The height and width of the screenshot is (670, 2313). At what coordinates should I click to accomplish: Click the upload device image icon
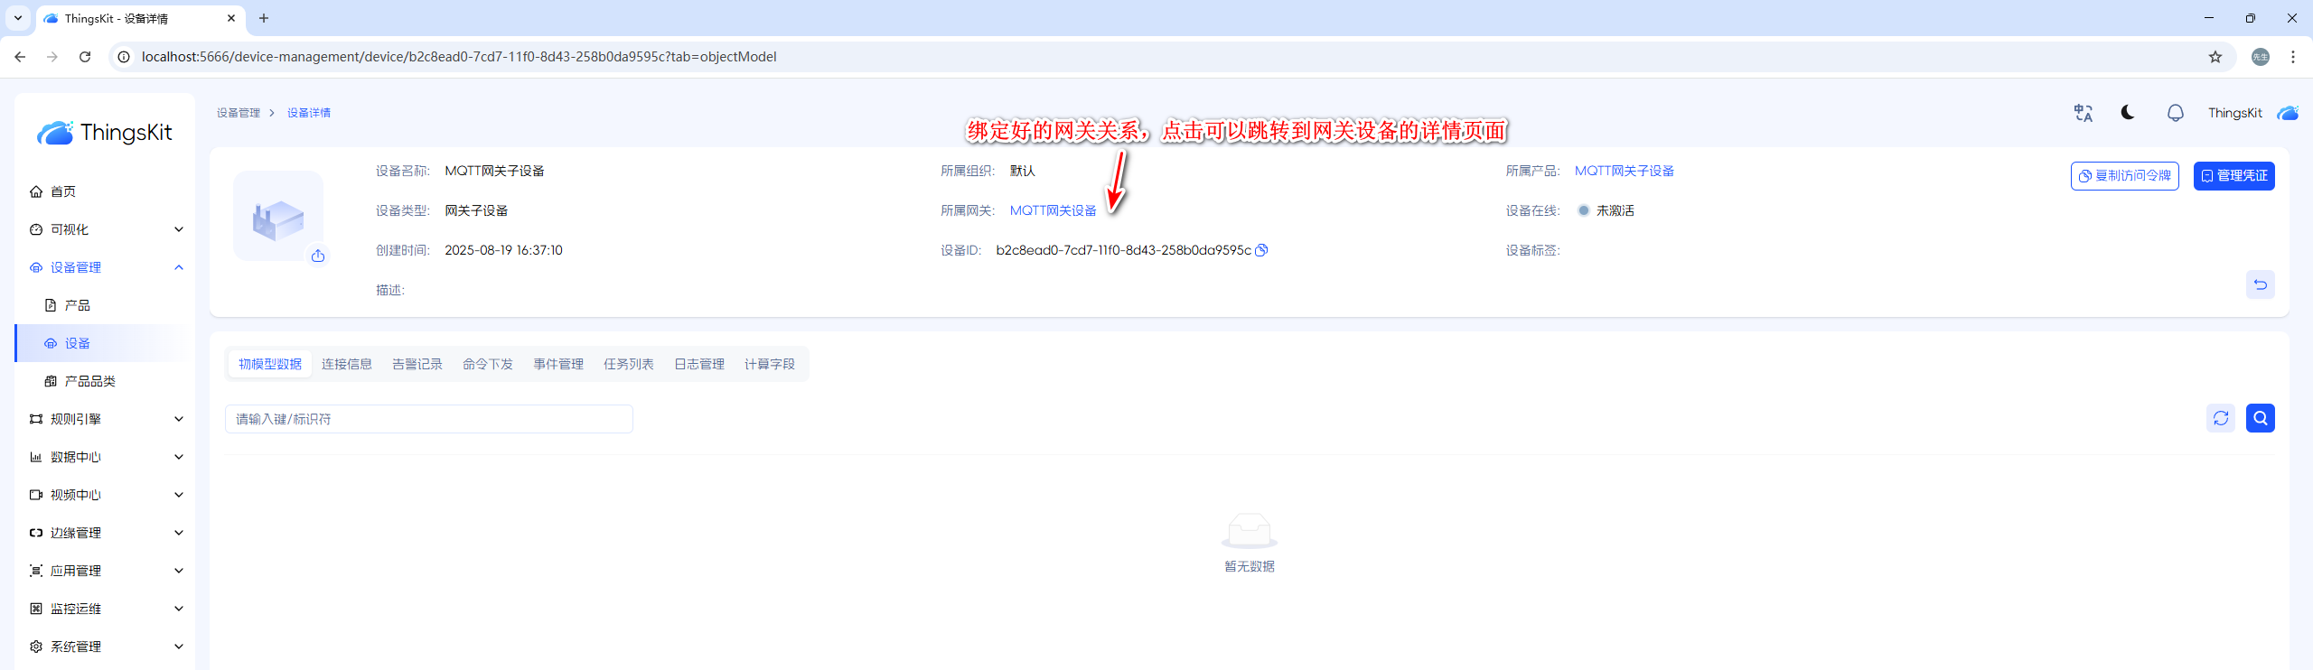point(318,256)
